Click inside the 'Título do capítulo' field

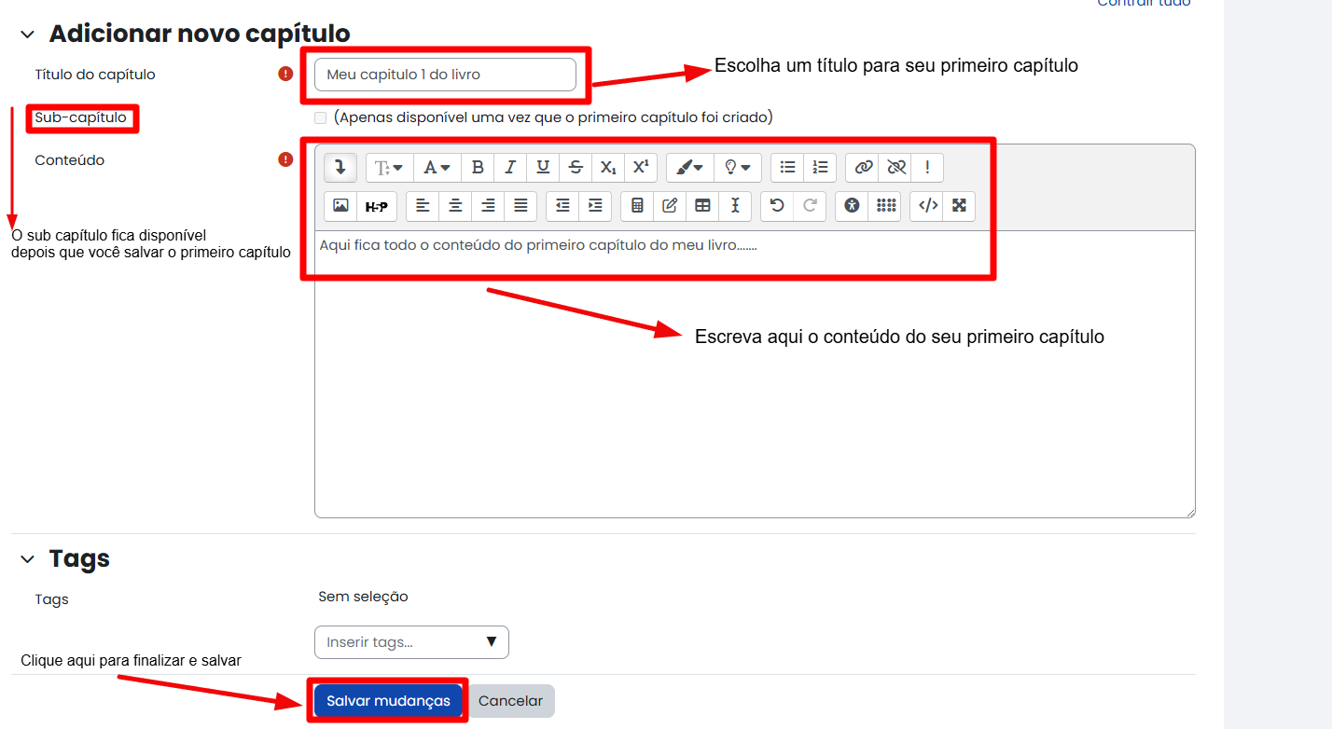pyautogui.click(x=446, y=74)
